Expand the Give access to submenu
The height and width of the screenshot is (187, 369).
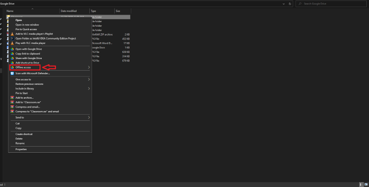(89, 80)
